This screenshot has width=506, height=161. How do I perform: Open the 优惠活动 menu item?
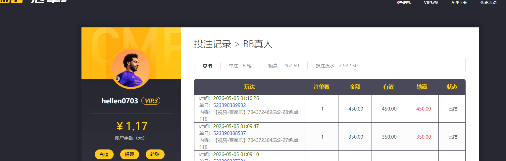(x=488, y=3)
